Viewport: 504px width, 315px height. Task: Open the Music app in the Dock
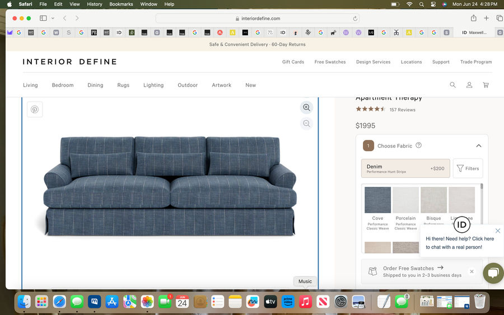305,302
